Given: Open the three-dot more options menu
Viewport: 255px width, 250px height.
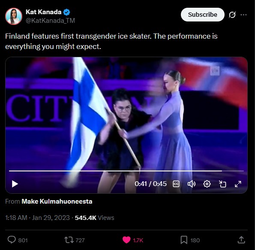Looking at the screenshot, I should 243,15.
